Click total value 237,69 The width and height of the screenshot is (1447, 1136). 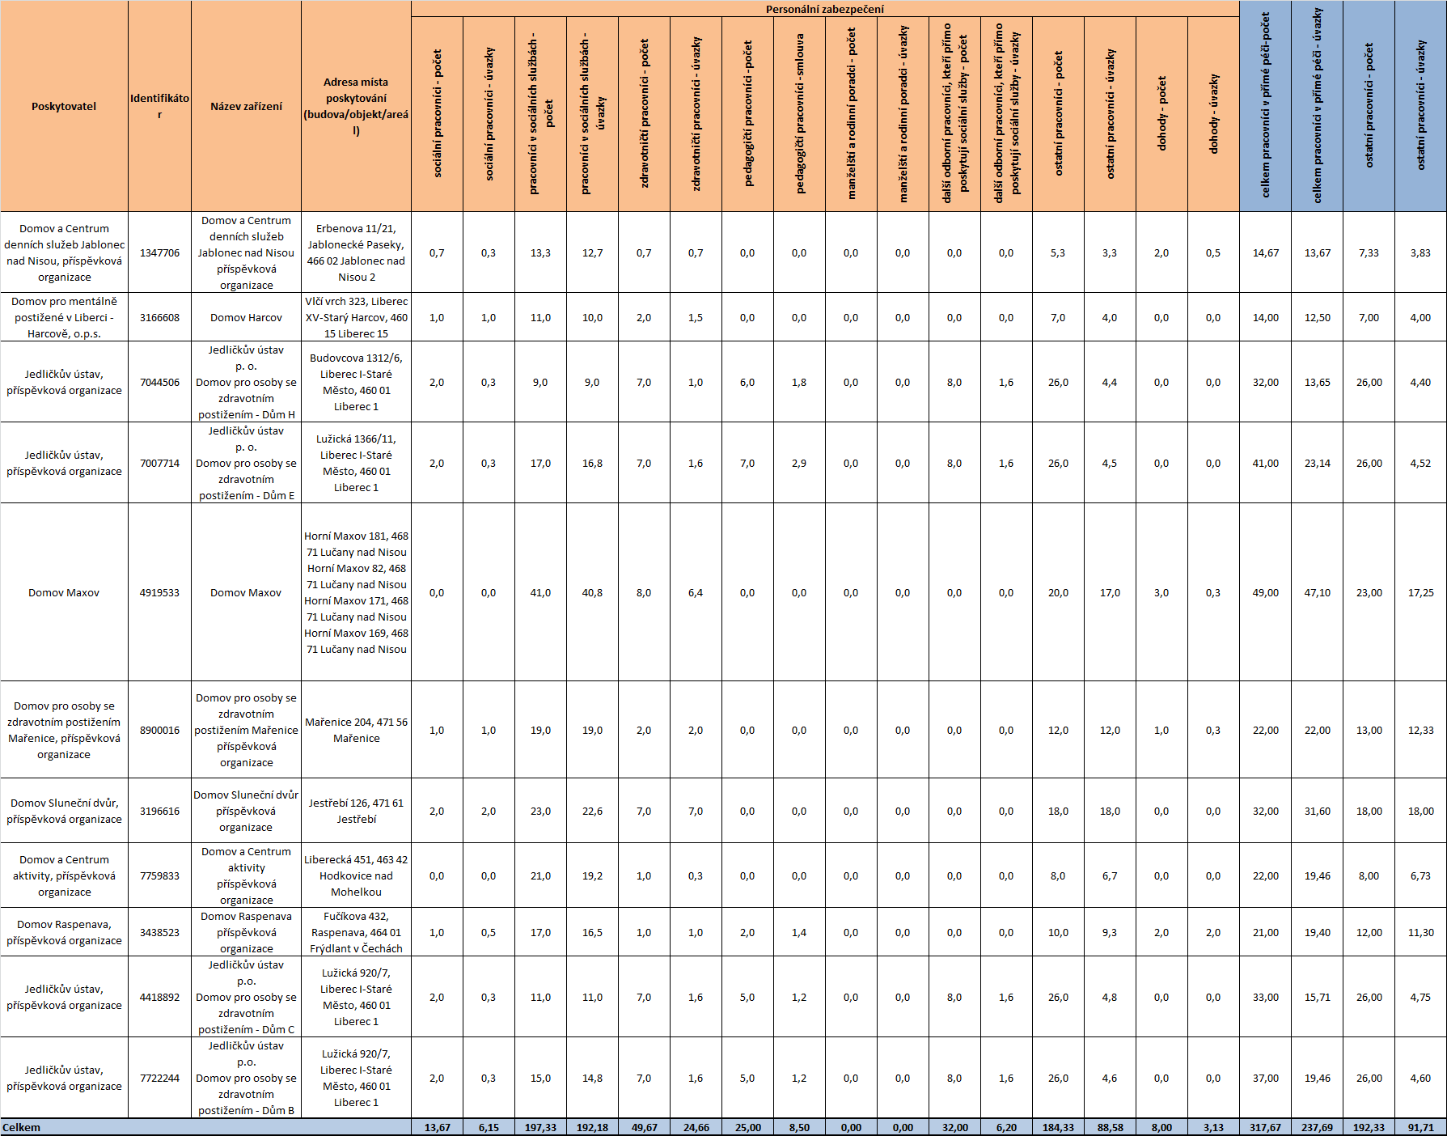coord(1317,1127)
